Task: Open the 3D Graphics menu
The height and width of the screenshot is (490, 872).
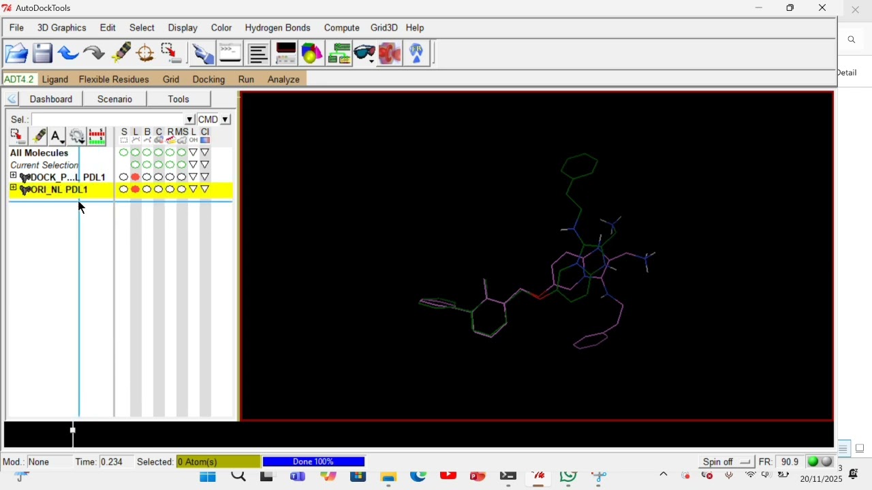Action: click(61, 28)
